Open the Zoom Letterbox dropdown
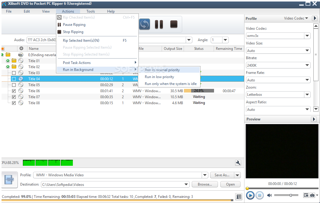This screenshot has width=320, height=203. pos(307,95)
